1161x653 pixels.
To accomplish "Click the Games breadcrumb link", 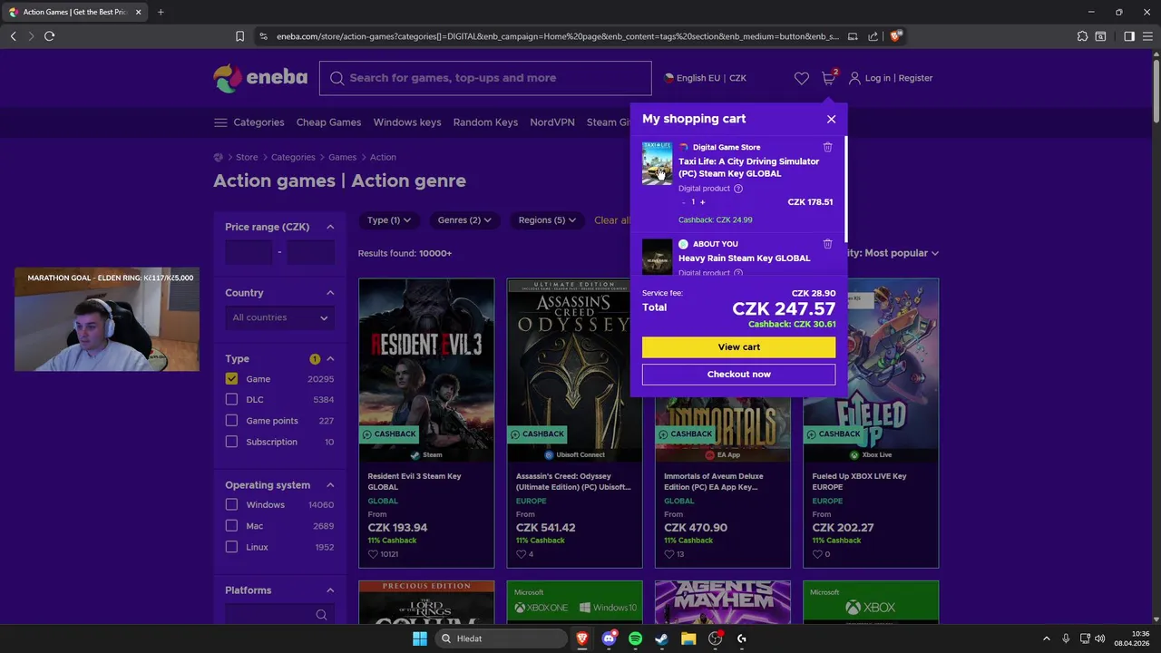I will pos(342,157).
